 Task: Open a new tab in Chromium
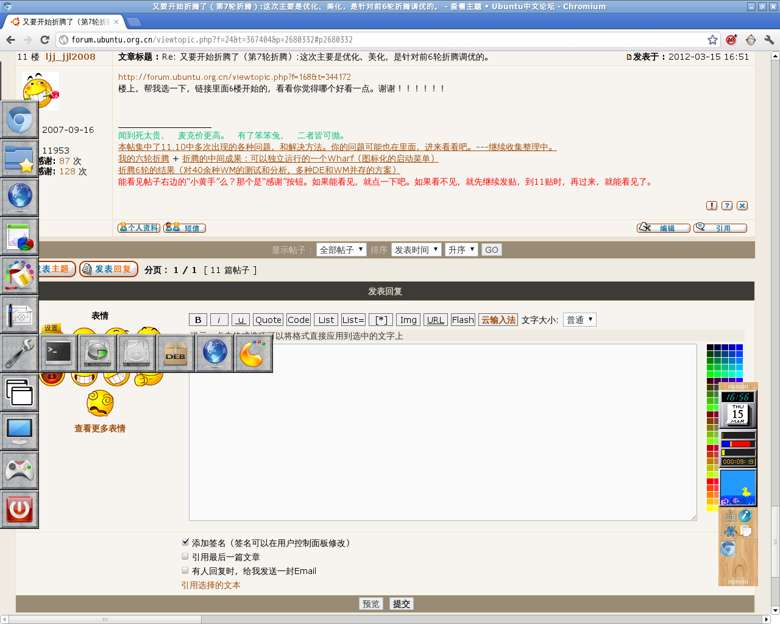pyautogui.click(x=134, y=22)
